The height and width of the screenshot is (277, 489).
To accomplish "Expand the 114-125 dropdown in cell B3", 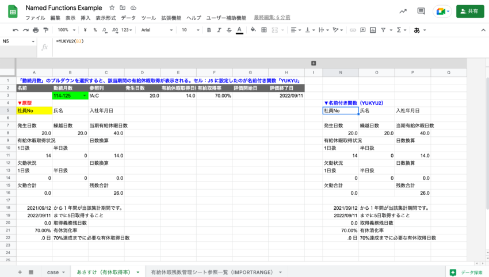I will coord(85,95).
